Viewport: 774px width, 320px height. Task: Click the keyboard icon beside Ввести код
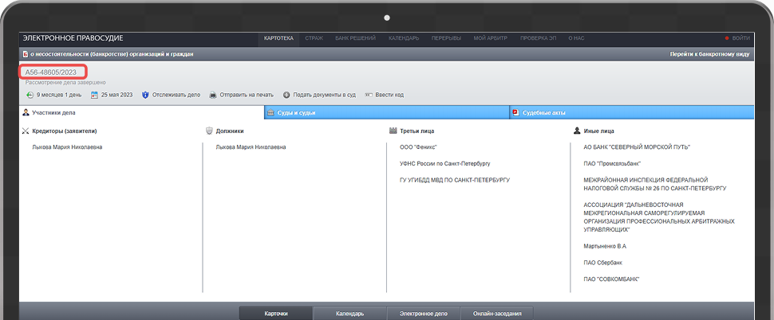coord(369,95)
